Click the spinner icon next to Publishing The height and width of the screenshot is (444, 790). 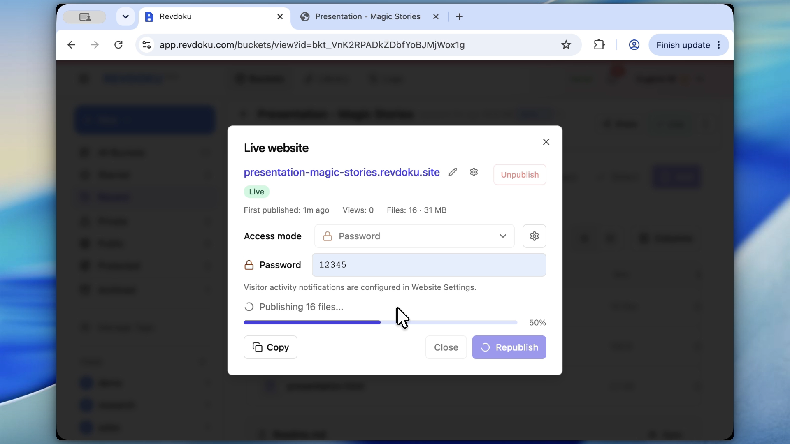[249, 307]
